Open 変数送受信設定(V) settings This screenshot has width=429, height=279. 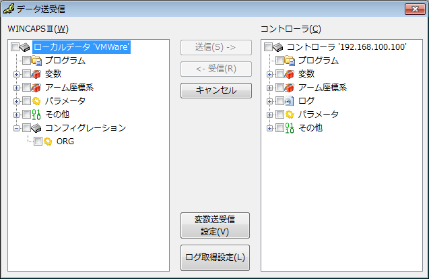(215, 225)
